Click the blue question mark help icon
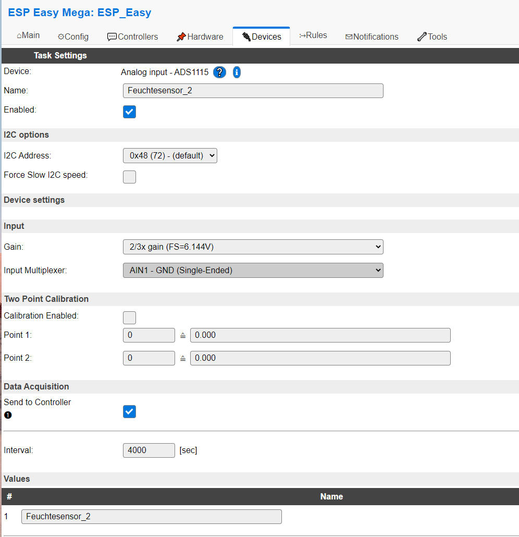Viewport: 519px width, 537px height. (x=219, y=72)
